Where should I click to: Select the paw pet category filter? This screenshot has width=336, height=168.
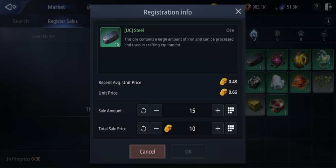click(x=301, y=34)
